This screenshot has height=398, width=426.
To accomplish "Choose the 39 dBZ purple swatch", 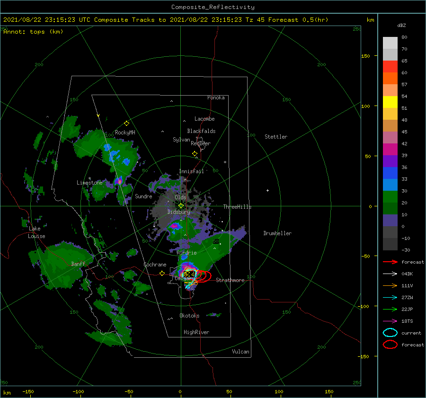I will pos(390,161).
